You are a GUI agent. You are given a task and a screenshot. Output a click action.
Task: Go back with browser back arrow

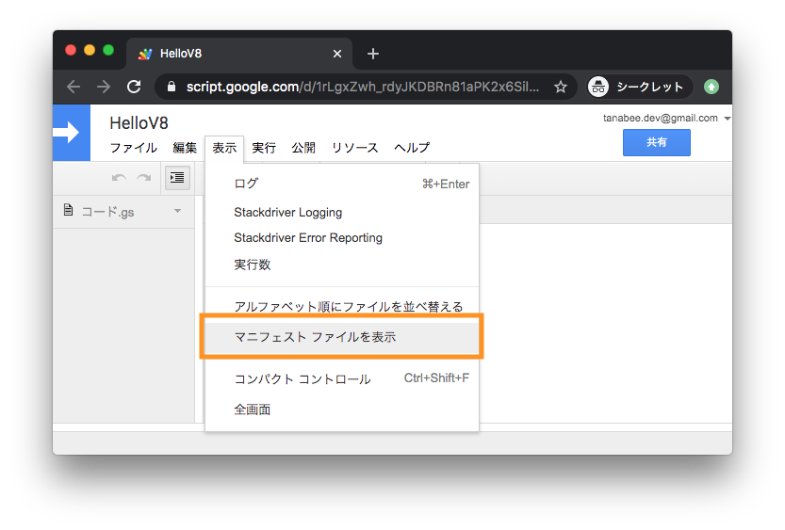click(x=74, y=87)
